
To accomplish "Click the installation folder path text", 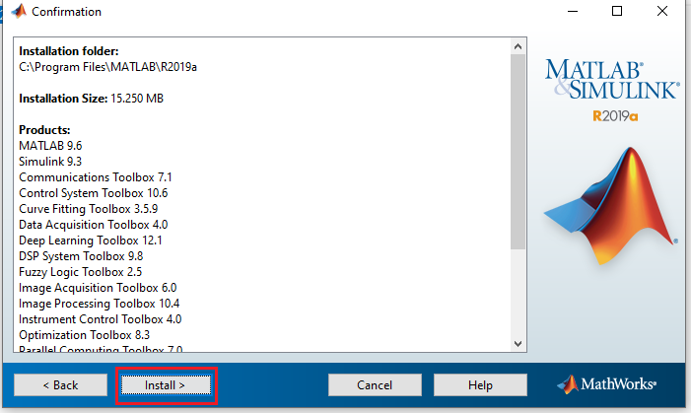I will pyautogui.click(x=114, y=67).
